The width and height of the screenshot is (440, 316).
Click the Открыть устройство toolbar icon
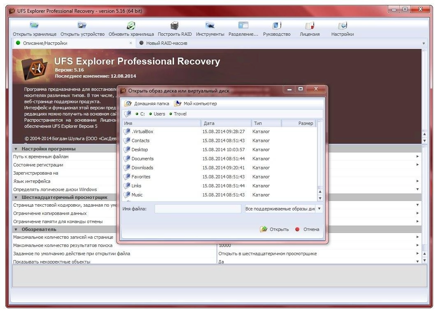pyautogui.click(x=82, y=25)
